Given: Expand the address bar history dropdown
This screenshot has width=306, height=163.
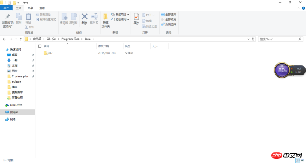Looking at the screenshot, I should pos(248,39).
